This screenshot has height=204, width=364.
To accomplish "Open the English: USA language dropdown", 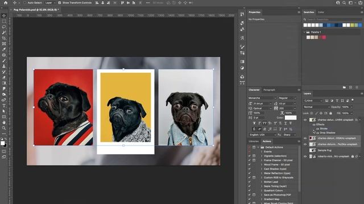I will (262, 135).
